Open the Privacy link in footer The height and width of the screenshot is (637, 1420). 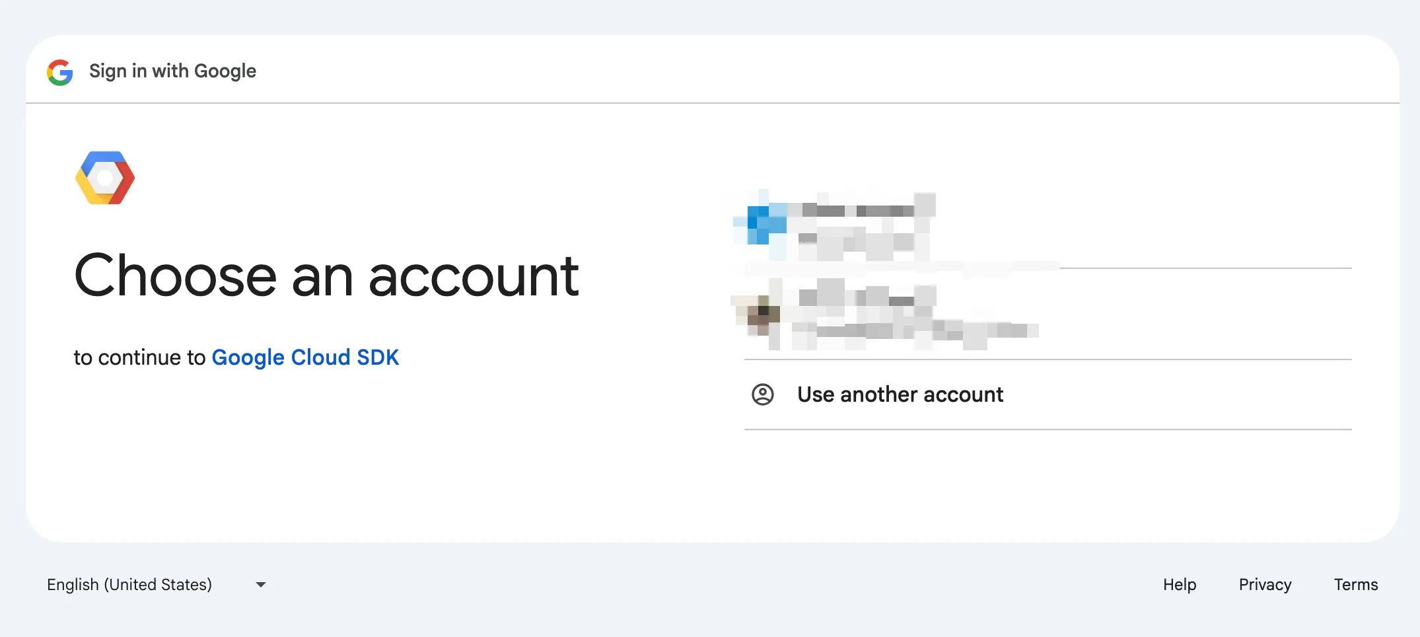1264,585
